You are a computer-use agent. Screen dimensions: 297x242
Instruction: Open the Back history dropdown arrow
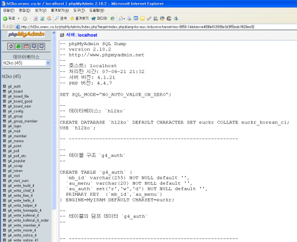point(18,18)
